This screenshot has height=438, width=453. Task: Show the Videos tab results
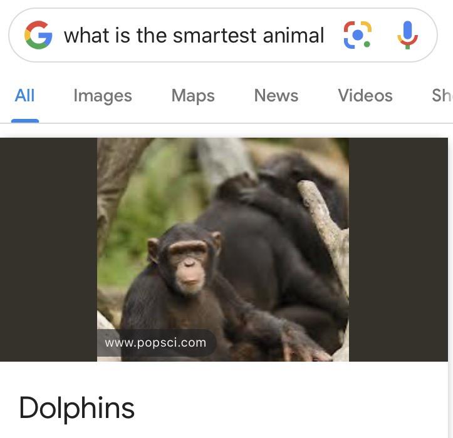point(365,96)
